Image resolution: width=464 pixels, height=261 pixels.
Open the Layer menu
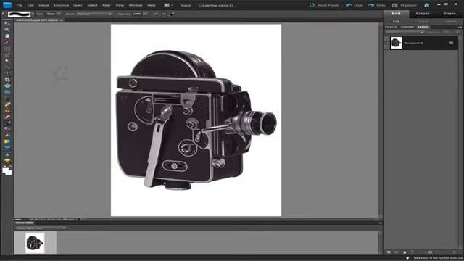coord(78,5)
